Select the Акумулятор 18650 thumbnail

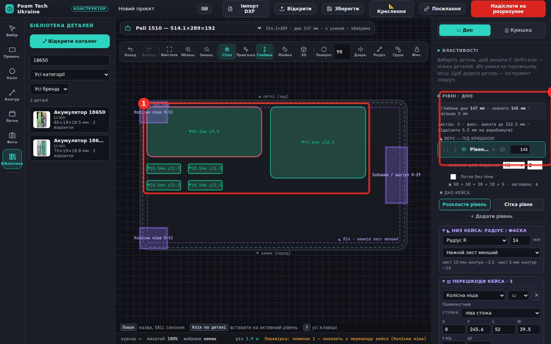[x=42, y=120]
